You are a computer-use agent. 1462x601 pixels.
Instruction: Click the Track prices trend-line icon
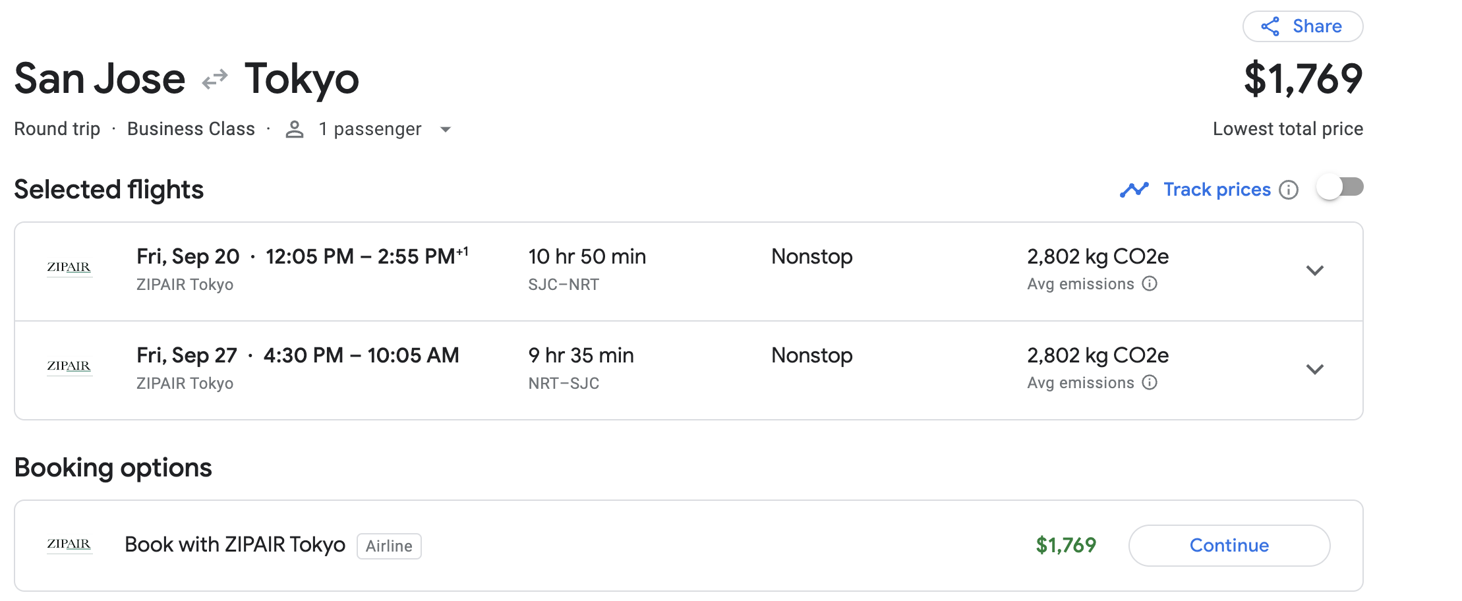point(1134,190)
